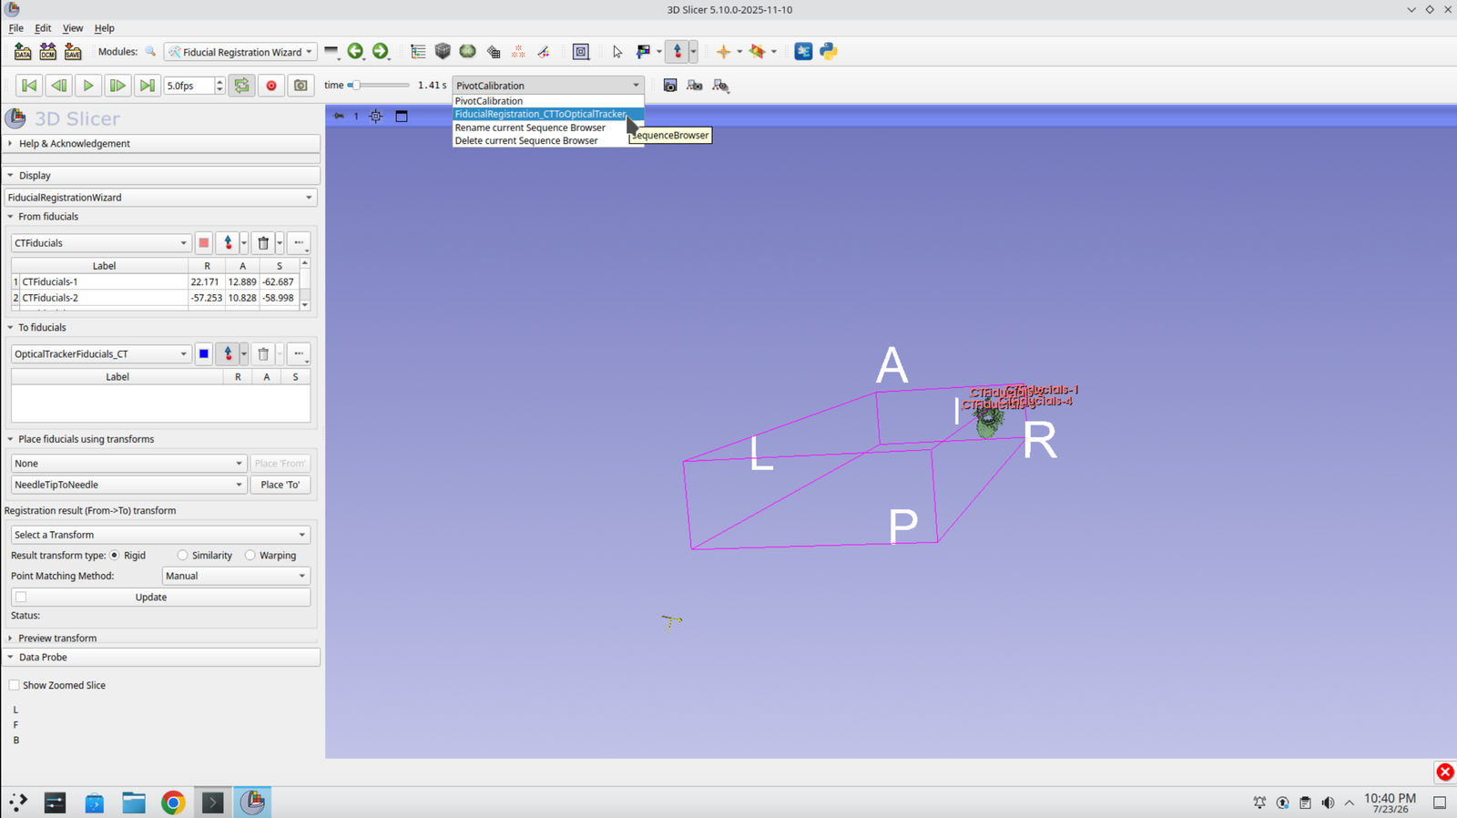This screenshot has width=1457, height=818.
Task: Click delete trash icon for CTFiducials
Action: pos(263,243)
